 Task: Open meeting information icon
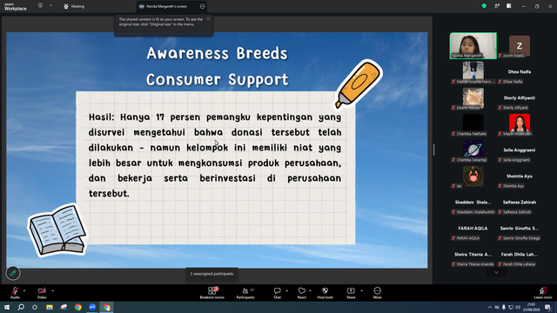coord(41,5)
